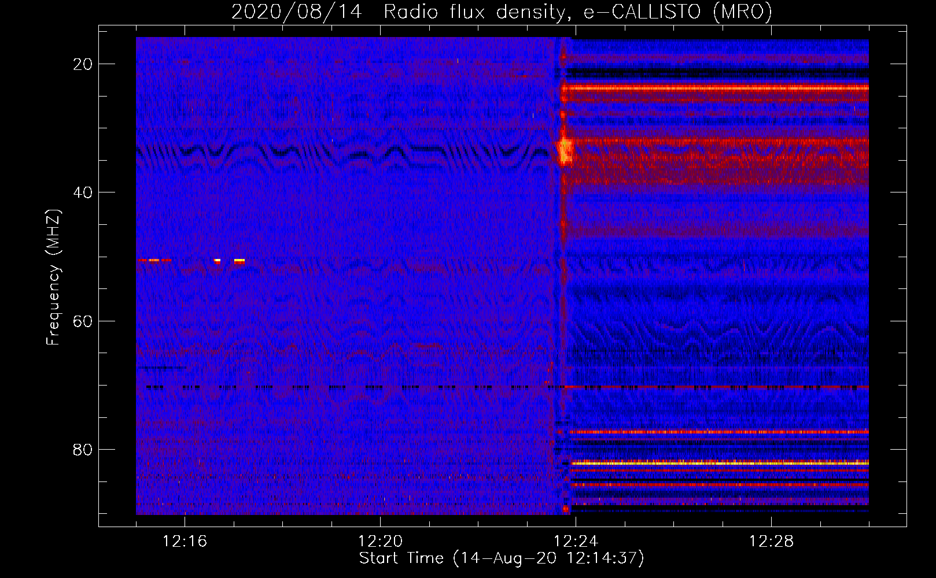The width and height of the screenshot is (936, 578).
Task: Click the '80' frequency tick label
Action: pos(83,450)
